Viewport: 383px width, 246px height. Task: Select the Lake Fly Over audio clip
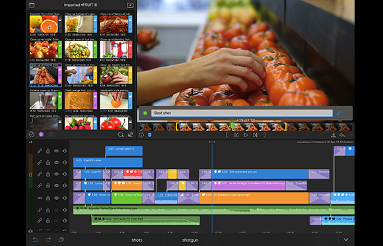(x=145, y=221)
